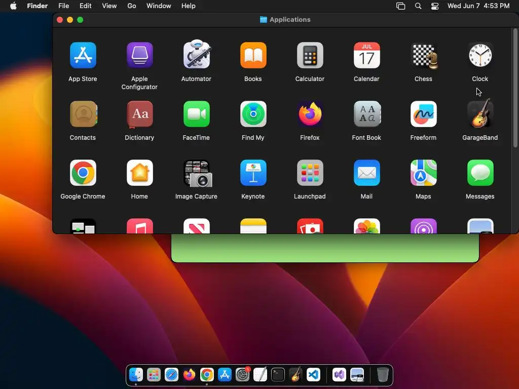
Task: Select the Freeform app icon
Action: [424, 114]
